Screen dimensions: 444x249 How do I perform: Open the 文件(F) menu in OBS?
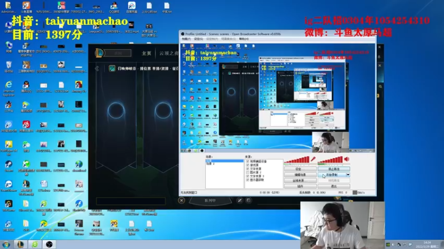point(186,39)
